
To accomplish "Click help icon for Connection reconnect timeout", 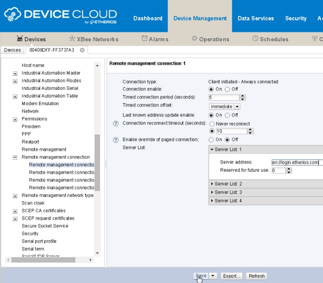I will click(x=115, y=124).
